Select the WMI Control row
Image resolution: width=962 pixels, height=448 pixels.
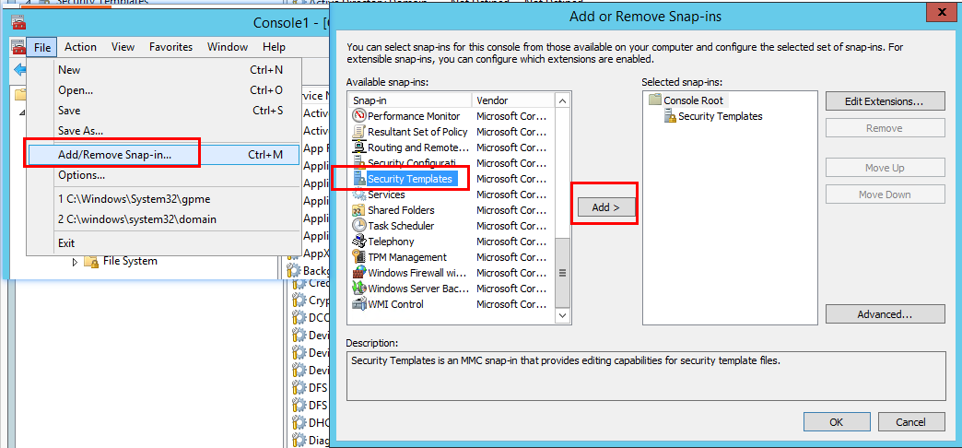[451, 304]
